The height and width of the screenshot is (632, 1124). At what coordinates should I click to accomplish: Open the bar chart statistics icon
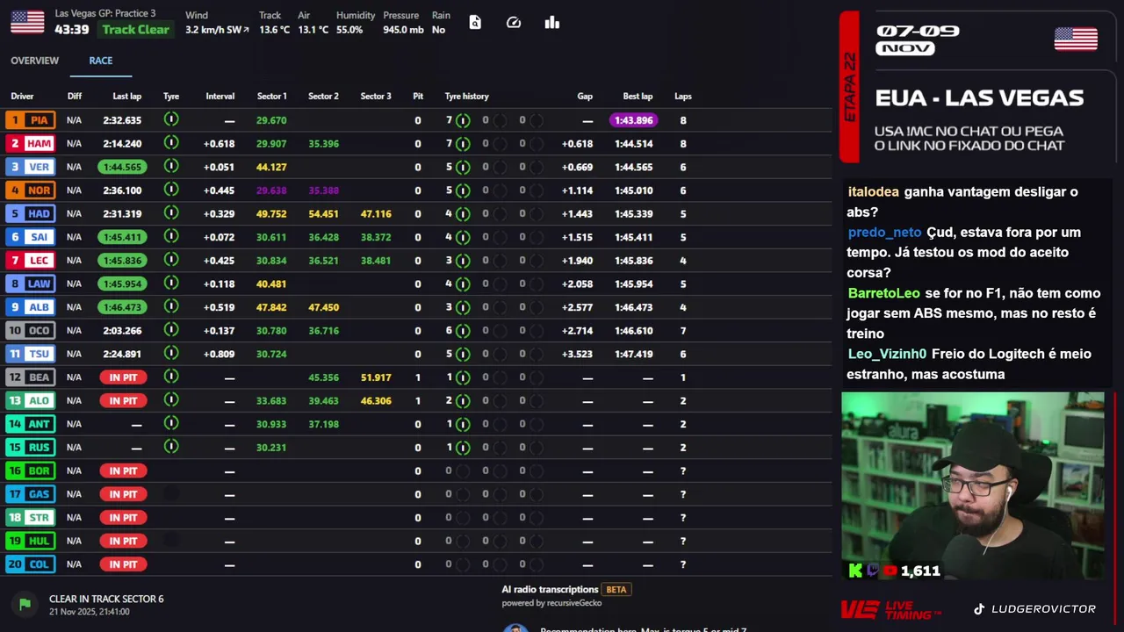[x=551, y=23]
